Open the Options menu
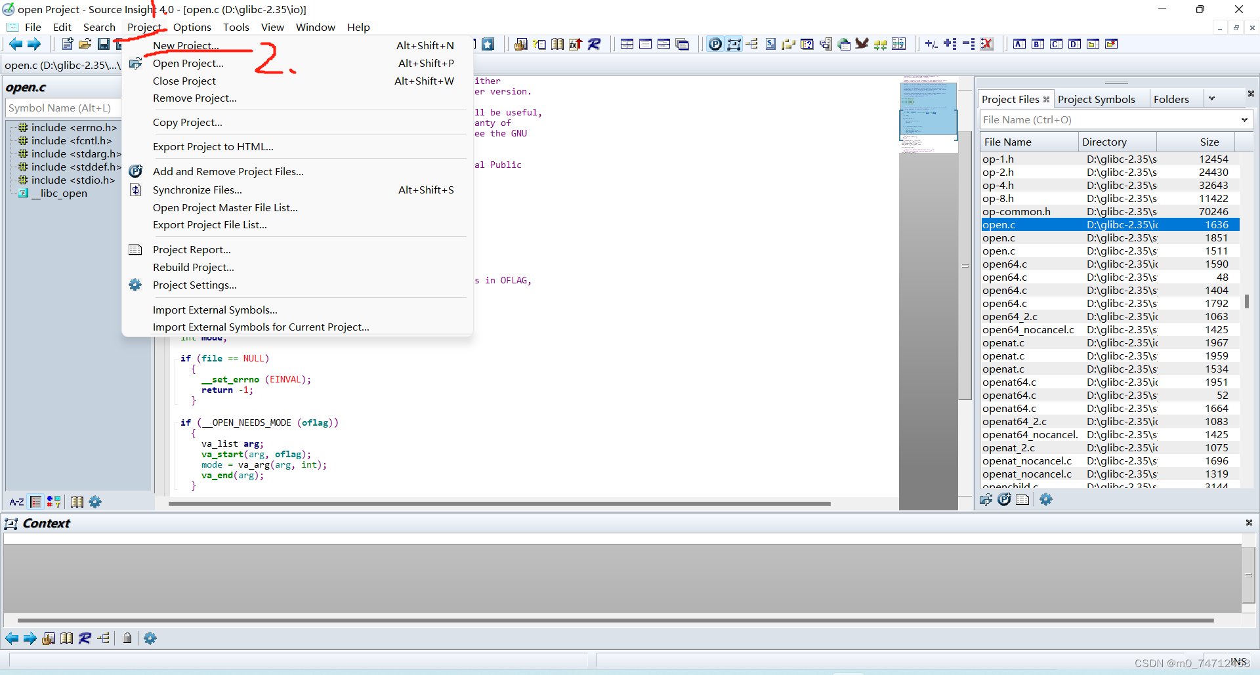 [192, 27]
